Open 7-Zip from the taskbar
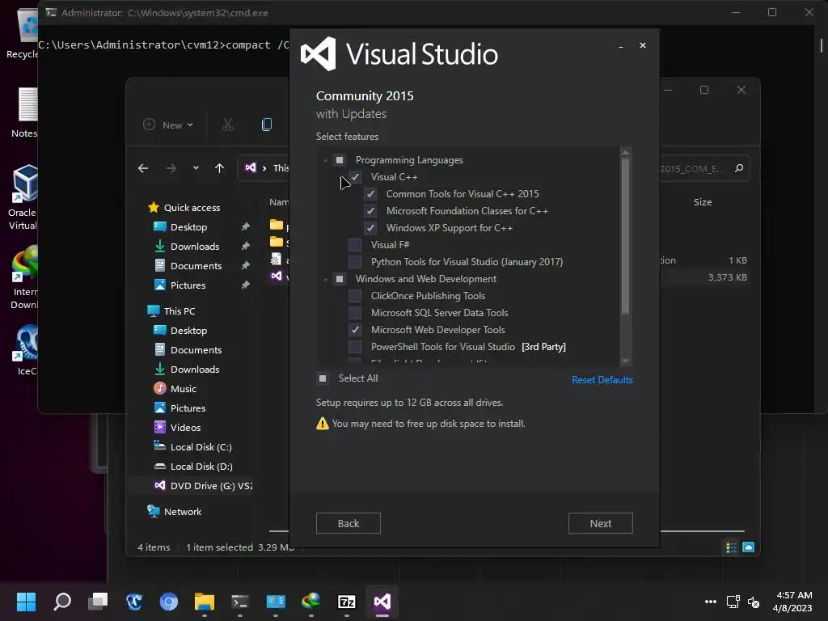Image resolution: width=828 pixels, height=621 pixels. (346, 602)
